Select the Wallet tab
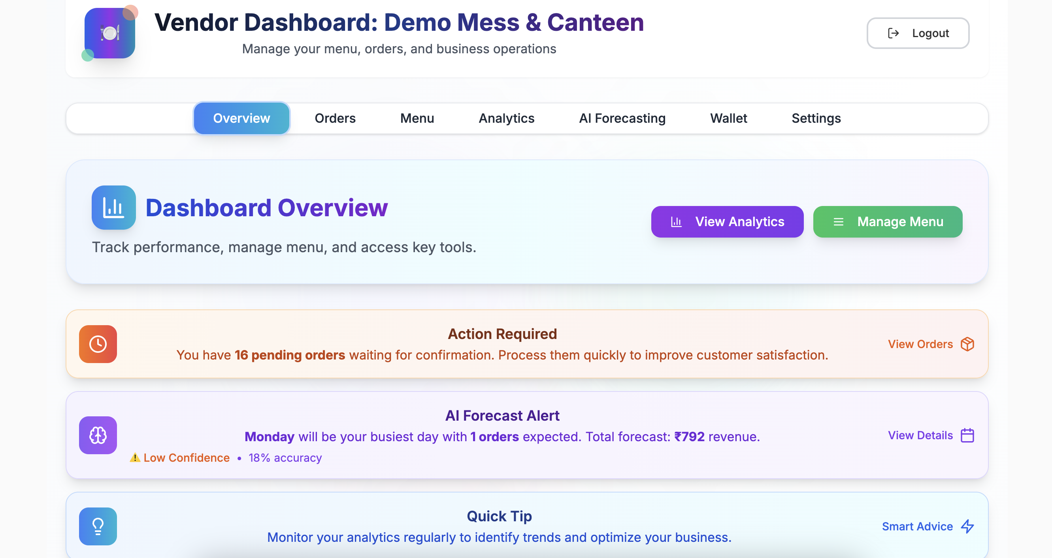Screen dimensions: 1052x558 click(729, 118)
